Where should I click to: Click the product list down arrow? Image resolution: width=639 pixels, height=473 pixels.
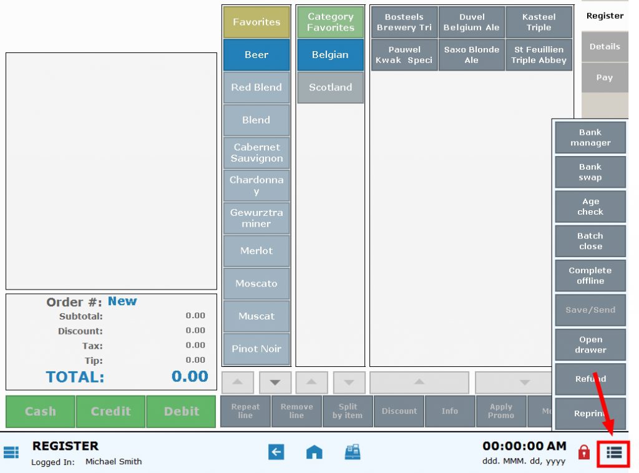(x=514, y=382)
